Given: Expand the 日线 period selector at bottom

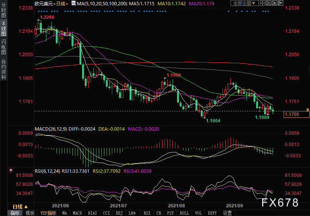Looking at the screenshot, I should coord(20,207).
